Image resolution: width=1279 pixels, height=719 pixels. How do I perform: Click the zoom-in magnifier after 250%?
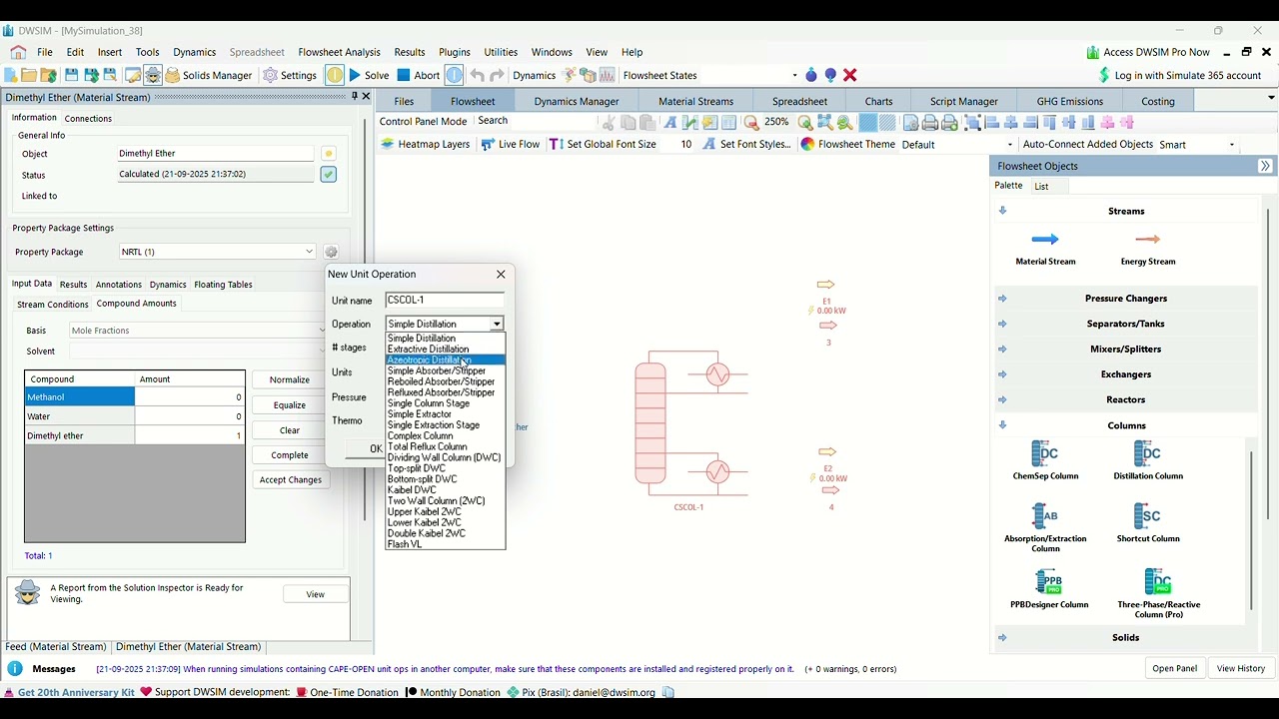[x=805, y=123]
